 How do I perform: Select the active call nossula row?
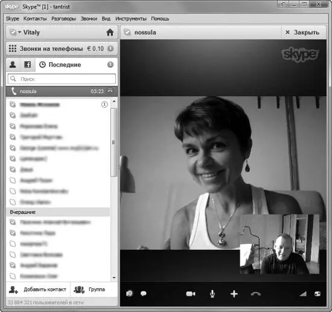[62, 91]
